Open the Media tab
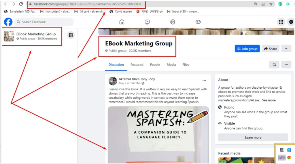295x164 pixels. coord(171,65)
